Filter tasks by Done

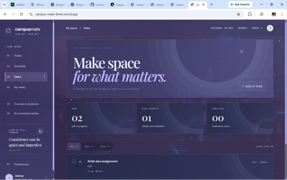click(x=105, y=146)
